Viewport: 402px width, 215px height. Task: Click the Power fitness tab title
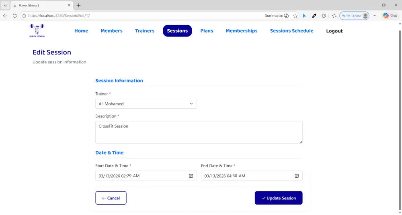pyautogui.click(x=29, y=5)
